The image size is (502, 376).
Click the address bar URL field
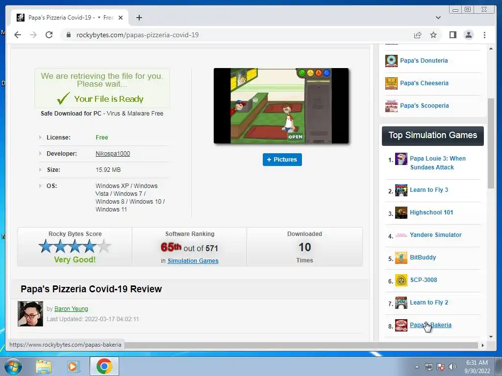pyautogui.click(x=137, y=35)
